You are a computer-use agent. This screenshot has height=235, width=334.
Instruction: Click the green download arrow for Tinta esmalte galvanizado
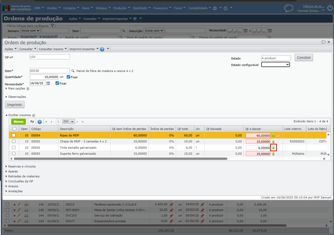[273, 148]
